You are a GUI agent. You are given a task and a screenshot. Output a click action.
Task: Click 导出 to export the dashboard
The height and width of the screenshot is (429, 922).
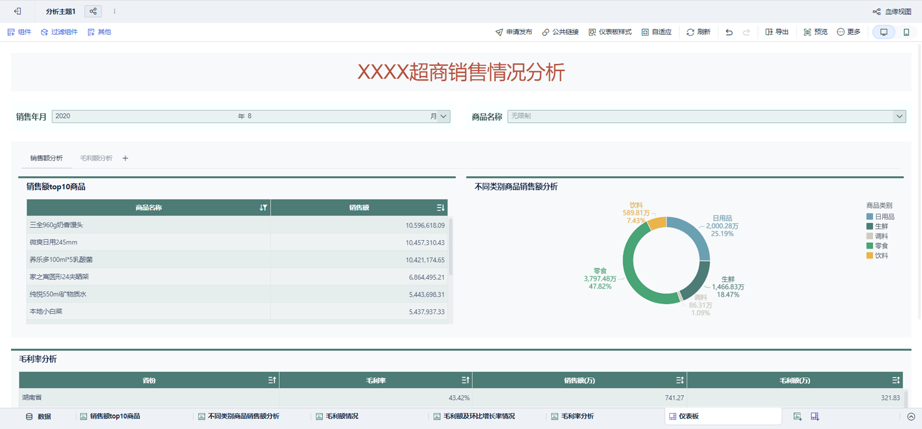[777, 32]
